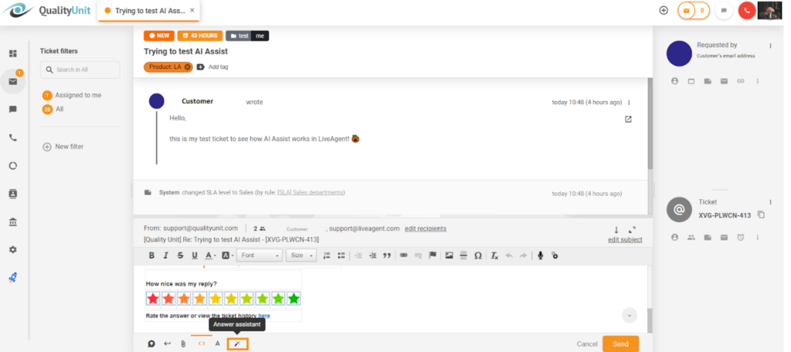Open Configuration gear icon in sidebar
Screen dimensions: 791x352
click(13, 249)
